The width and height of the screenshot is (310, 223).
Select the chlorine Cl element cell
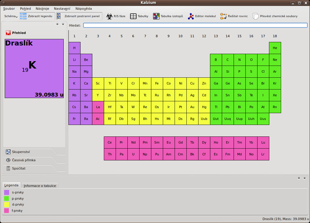[x=263, y=71]
